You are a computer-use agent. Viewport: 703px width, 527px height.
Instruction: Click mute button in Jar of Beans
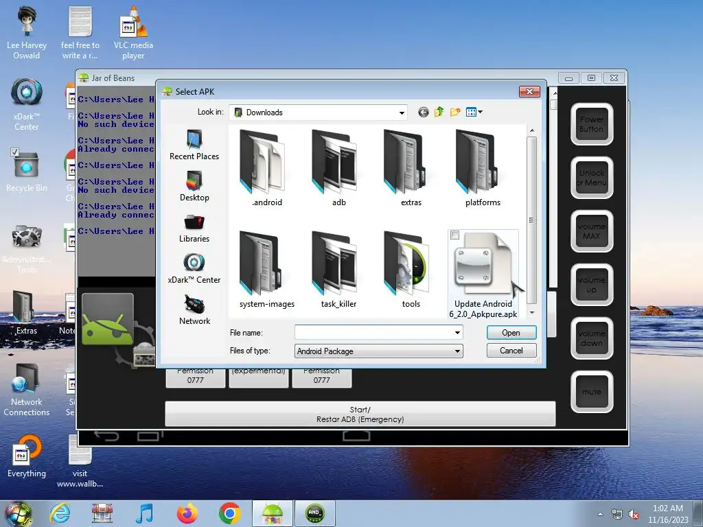pyautogui.click(x=591, y=392)
